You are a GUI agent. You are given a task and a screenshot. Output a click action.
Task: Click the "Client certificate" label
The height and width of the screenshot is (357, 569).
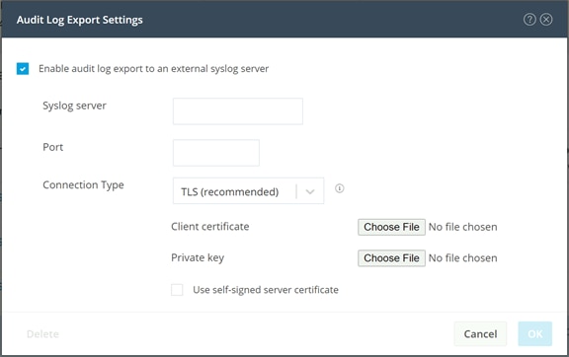(210, 227)
